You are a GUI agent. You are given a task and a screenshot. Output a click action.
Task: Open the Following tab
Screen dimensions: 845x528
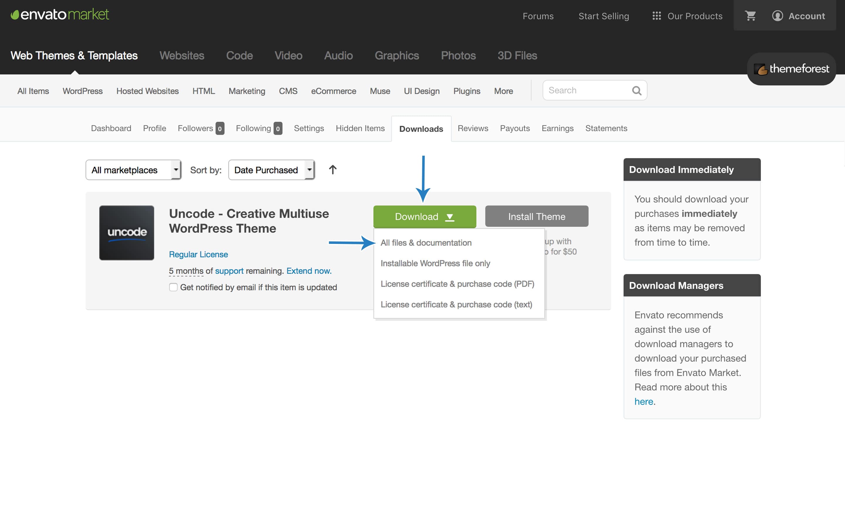click(259, 128)
